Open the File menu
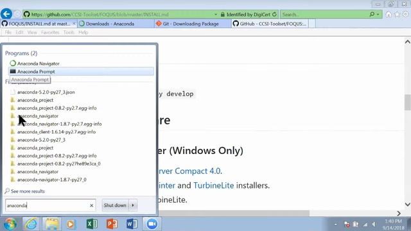Image resolution: width=411 pixels, height=231 pixels. (8, 33)
